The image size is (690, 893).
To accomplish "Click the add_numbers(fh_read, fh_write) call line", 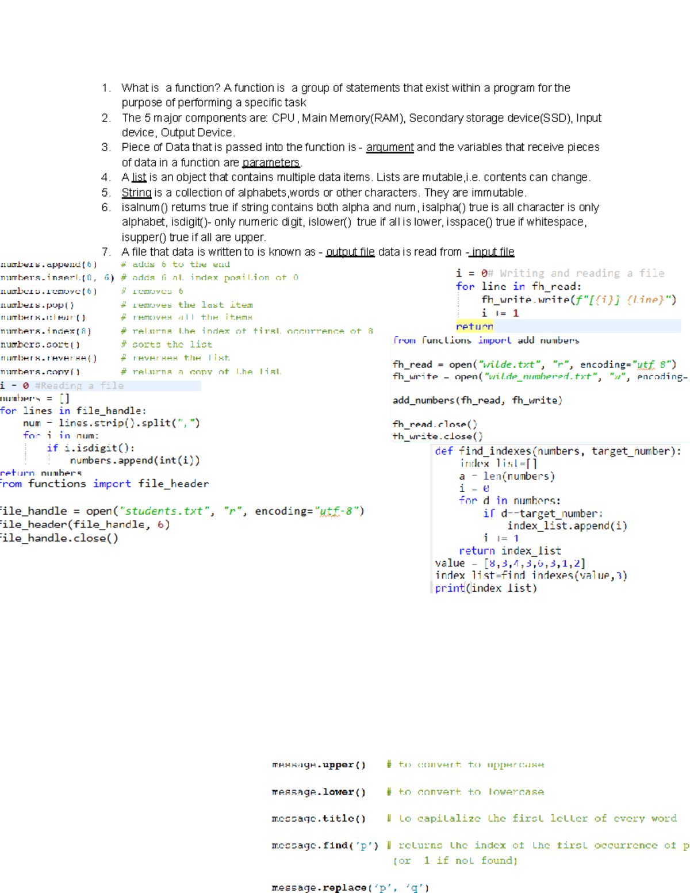I will tap(477, 400).
